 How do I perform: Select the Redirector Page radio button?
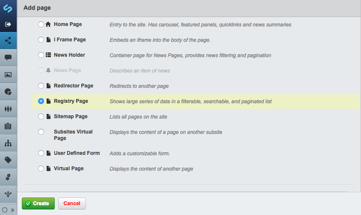point(41,86)
